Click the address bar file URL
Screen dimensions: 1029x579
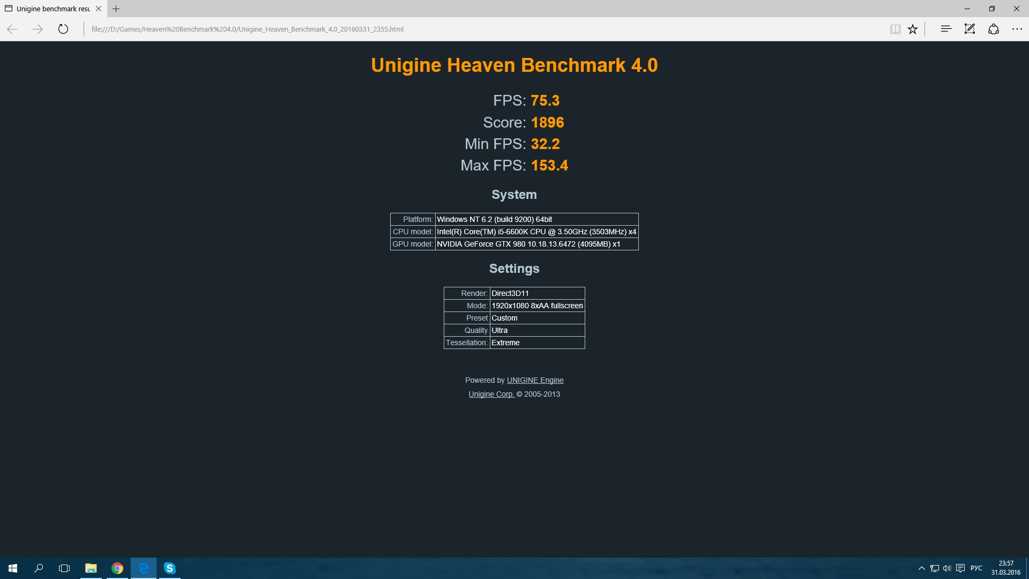247,29
